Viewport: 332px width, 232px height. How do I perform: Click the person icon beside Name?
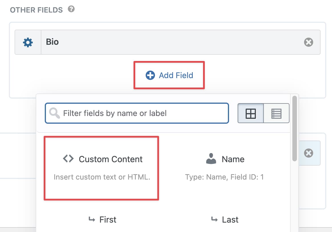[211, 159]
